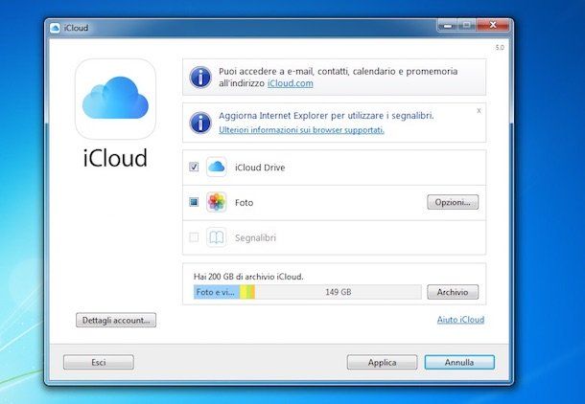Click the version number 5.0 text
This screenshot has width=585, height=404.
click(x=500, y=48)
